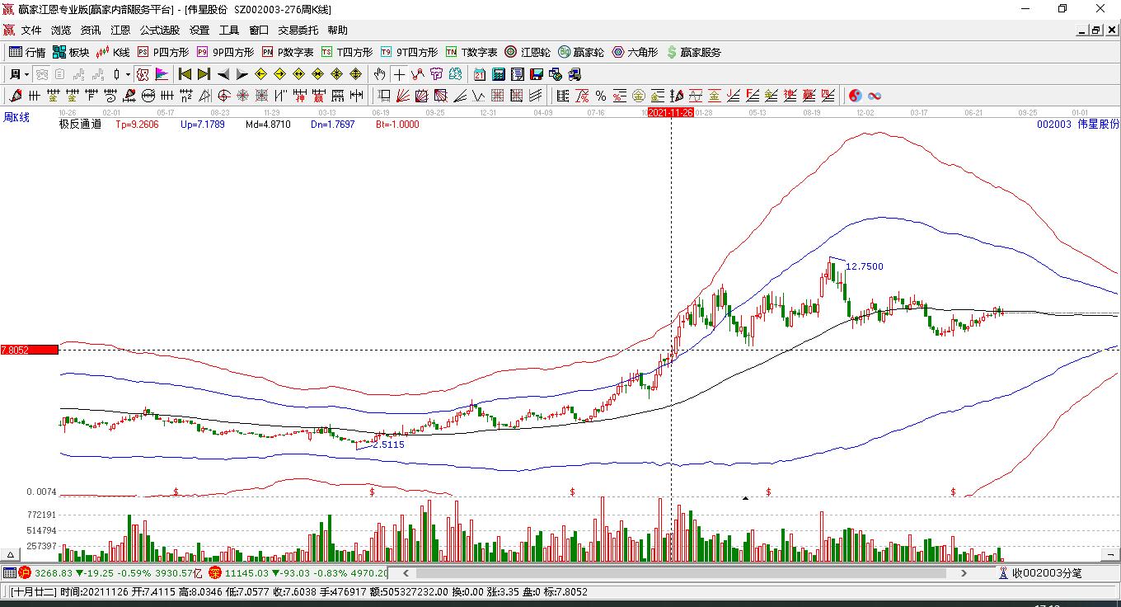Screen dimensions: 1121x607
Task: Step forward with black right arrow
Action: point(242,74)
